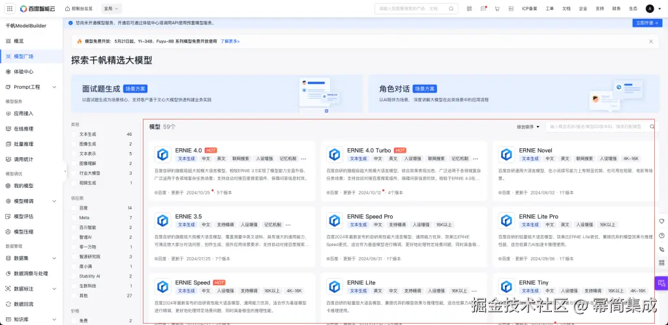Click the 概览 sidebar icon

8,41
